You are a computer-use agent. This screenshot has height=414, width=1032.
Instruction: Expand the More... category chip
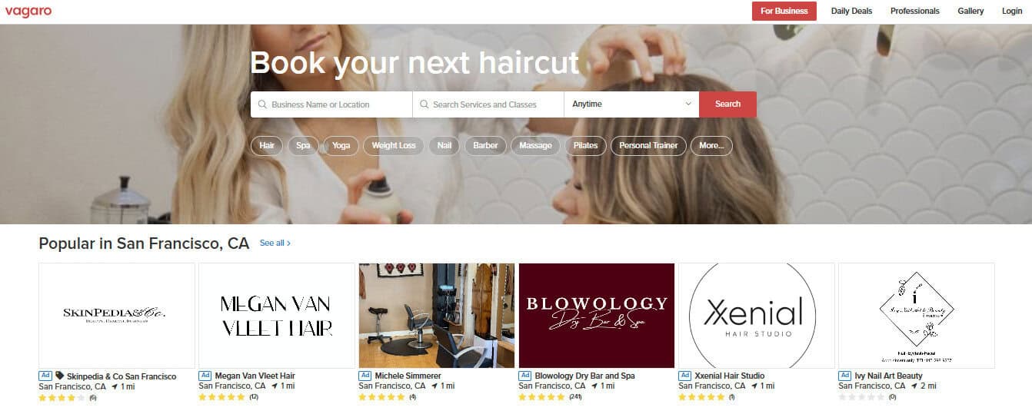[711, 145]
